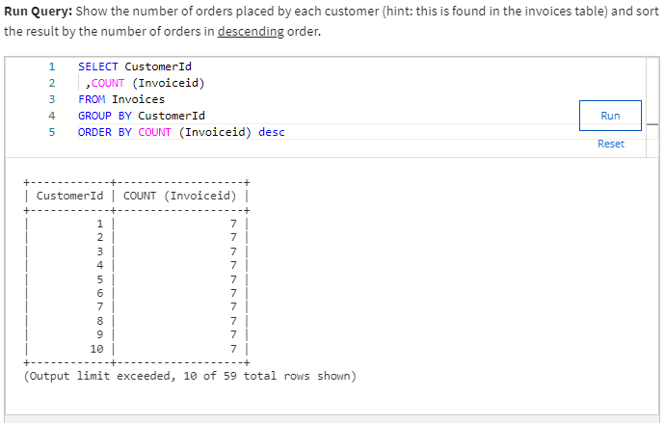Click line number 1 in editor gutter

coord(51,66)
